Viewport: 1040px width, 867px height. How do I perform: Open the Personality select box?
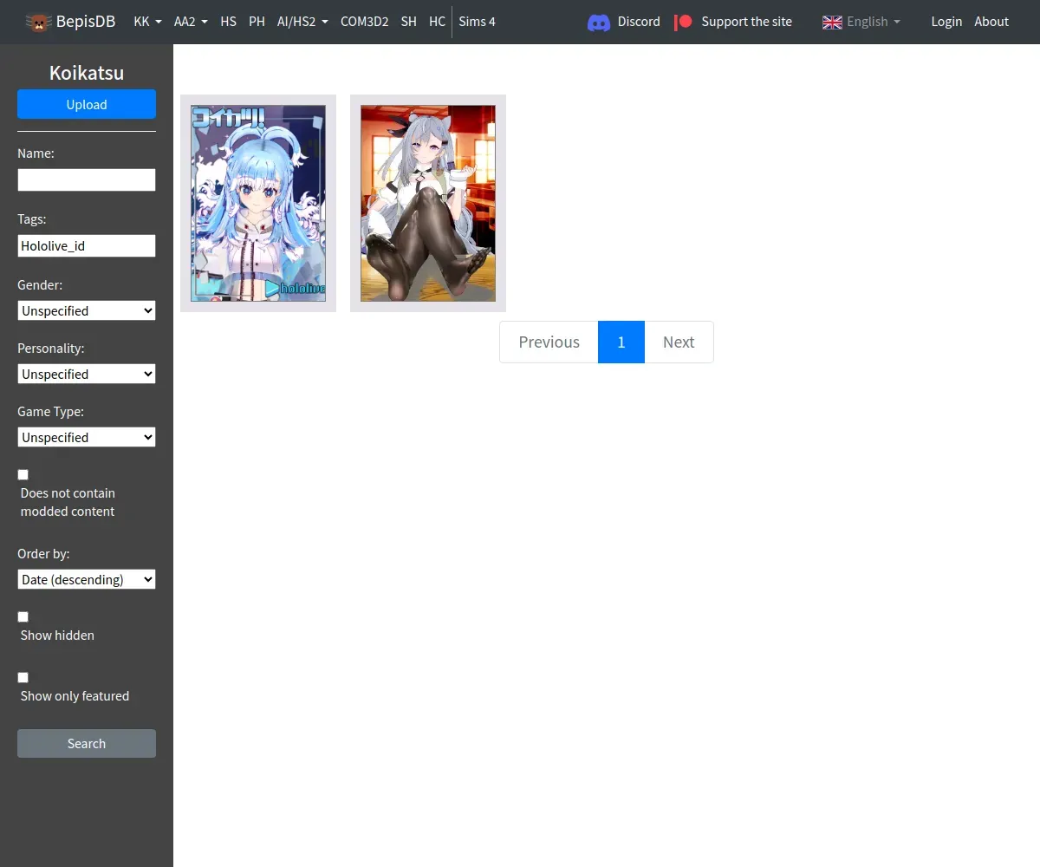(x=87, y=374)
